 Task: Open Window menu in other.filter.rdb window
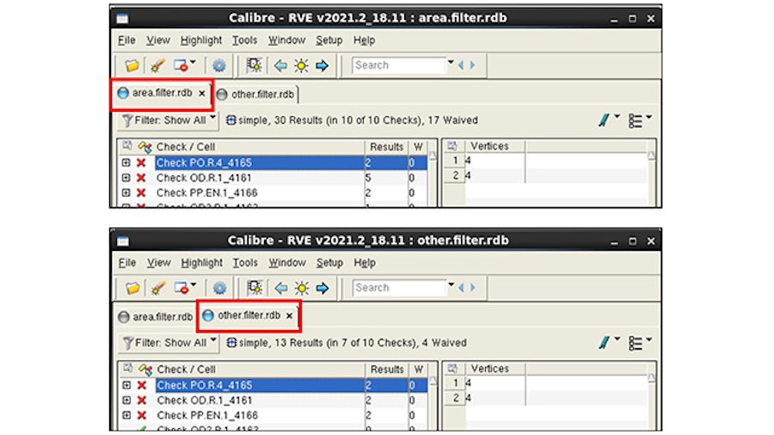tap(287, 263)
